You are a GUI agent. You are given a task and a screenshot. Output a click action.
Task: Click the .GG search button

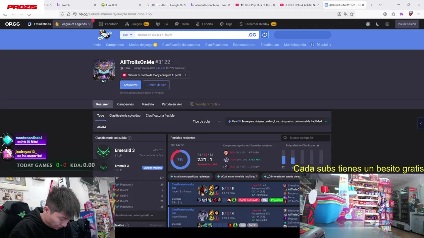pos(252,35)
